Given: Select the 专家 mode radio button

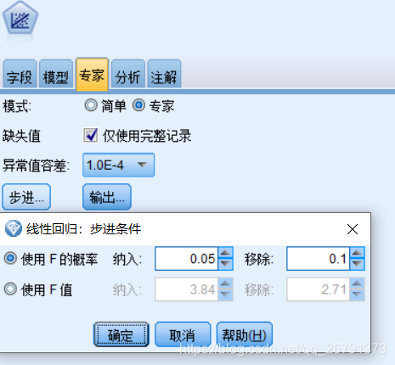Looking at the screenshot, I should [138, 105].
